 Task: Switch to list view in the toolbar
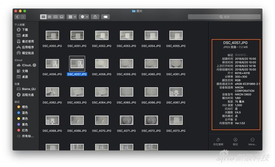[49, 17]
